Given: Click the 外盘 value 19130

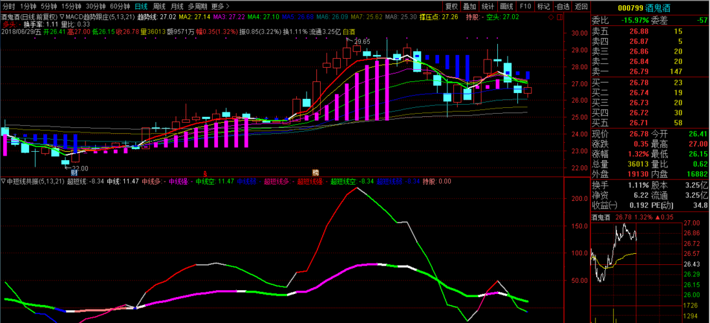Looking at the screenshot, I should tap(637, 174).
